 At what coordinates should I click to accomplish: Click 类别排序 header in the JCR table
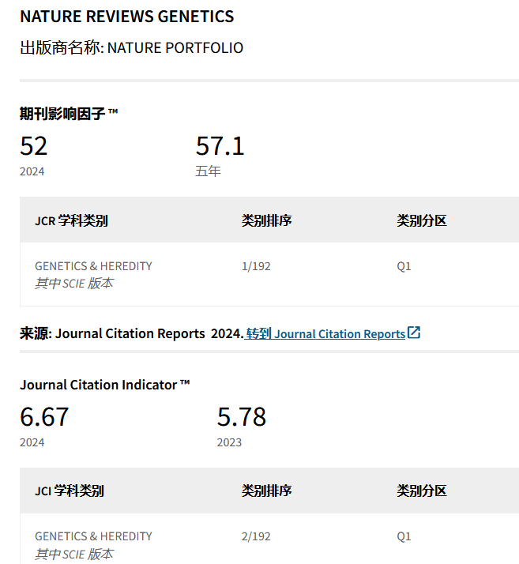pos(266,220)
